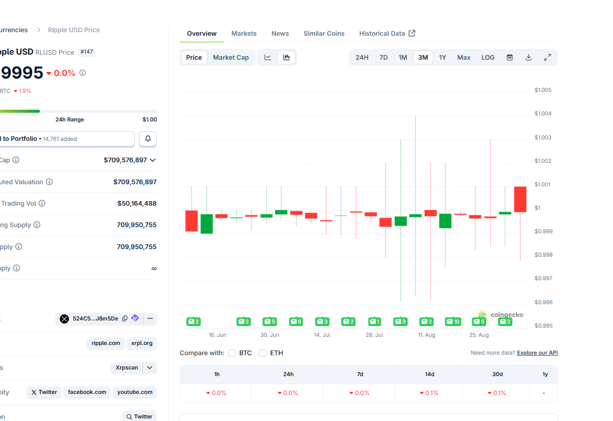This screenshot has width=613, height=421.
Task: Click the #147 rank badge
Action: pyautogui.click(x=87, y=52)
